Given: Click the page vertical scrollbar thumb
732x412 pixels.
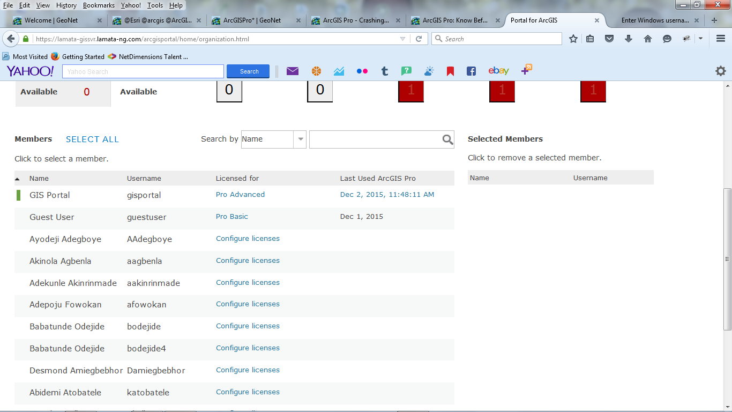Looking at the screenshot, I should click(727, 259).
